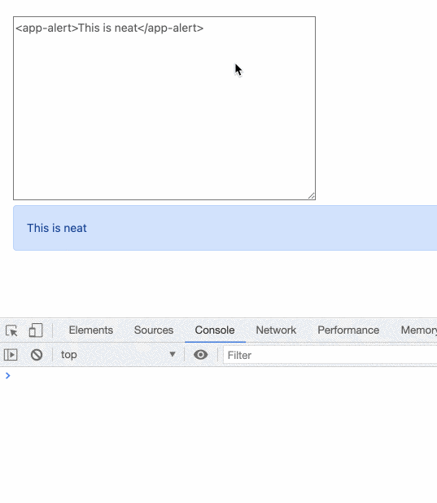This screenshot has height=503, width=437.
Task: Open the top JavaScript context dropdown
Action: tap(118, 355)
